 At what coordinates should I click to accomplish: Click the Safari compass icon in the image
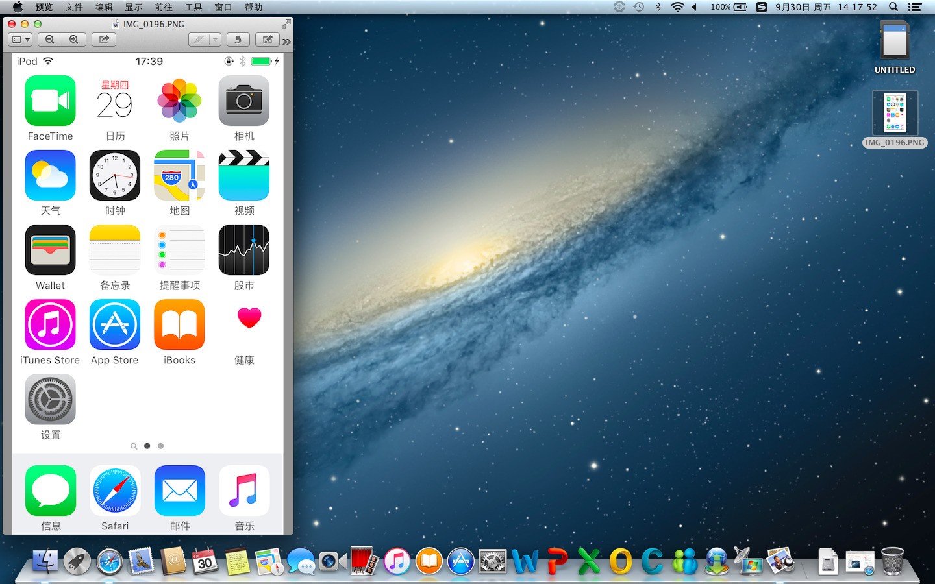(x=115, y=491)
